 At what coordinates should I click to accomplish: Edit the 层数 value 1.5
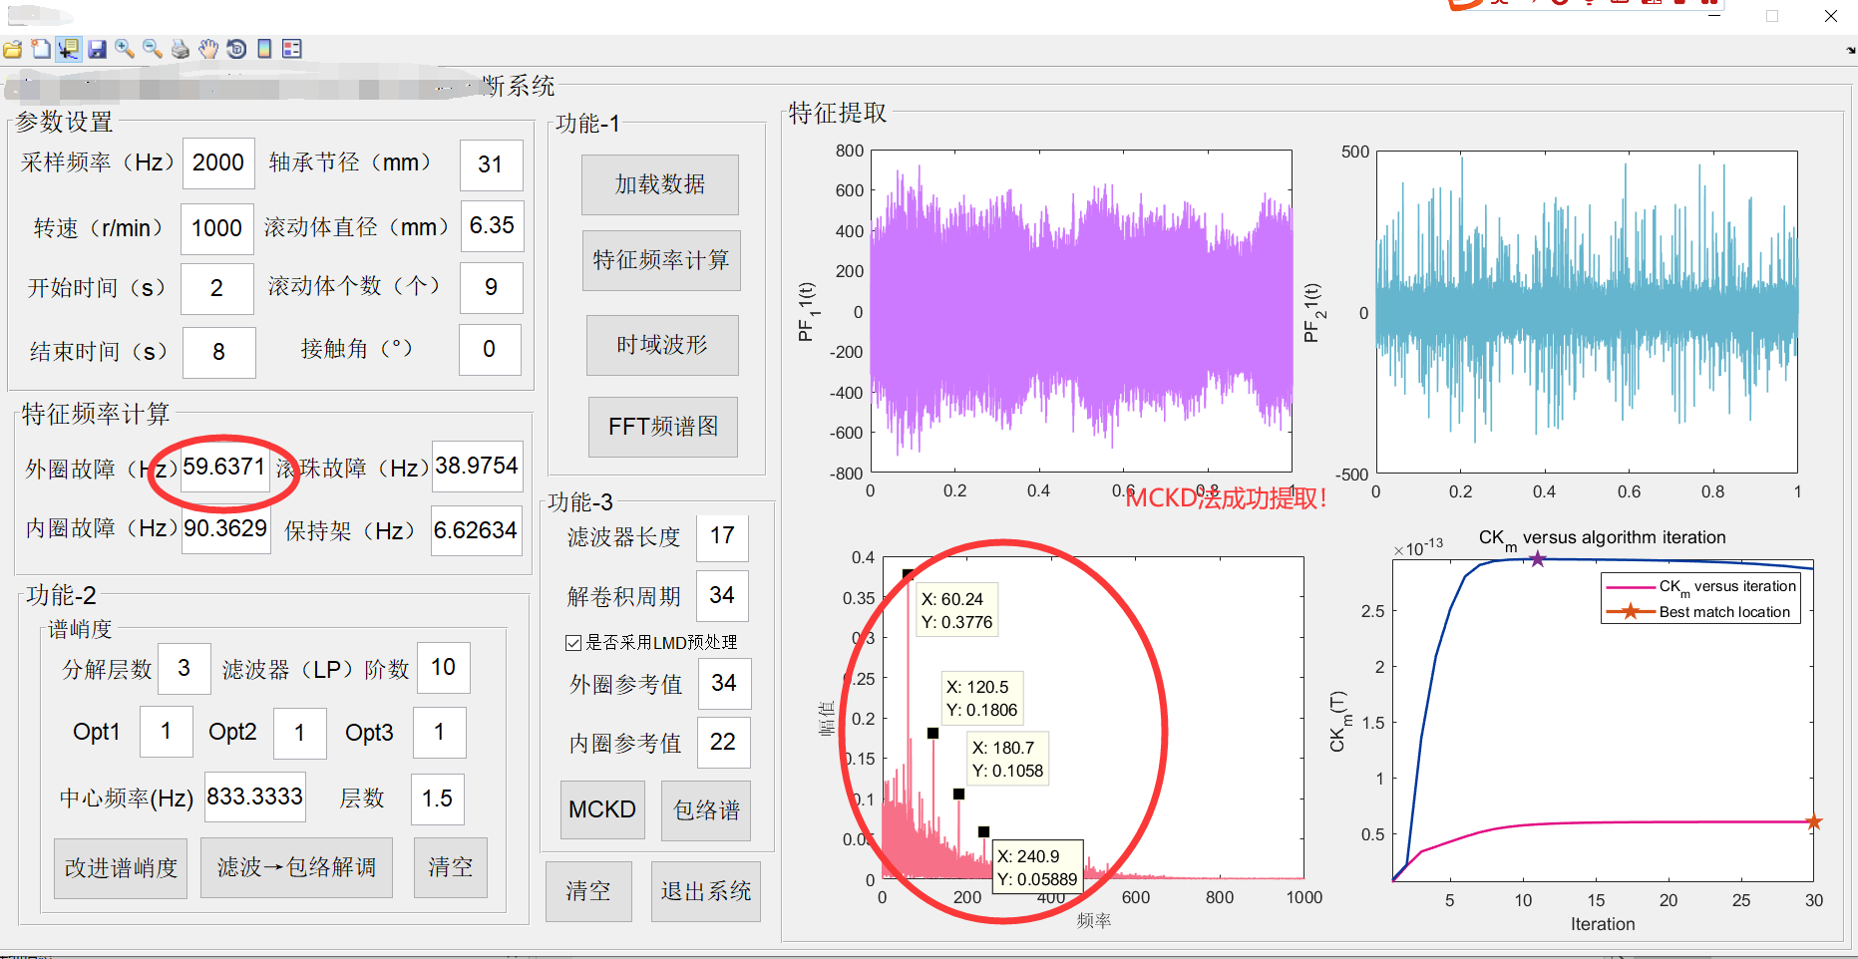pos(437,799)
